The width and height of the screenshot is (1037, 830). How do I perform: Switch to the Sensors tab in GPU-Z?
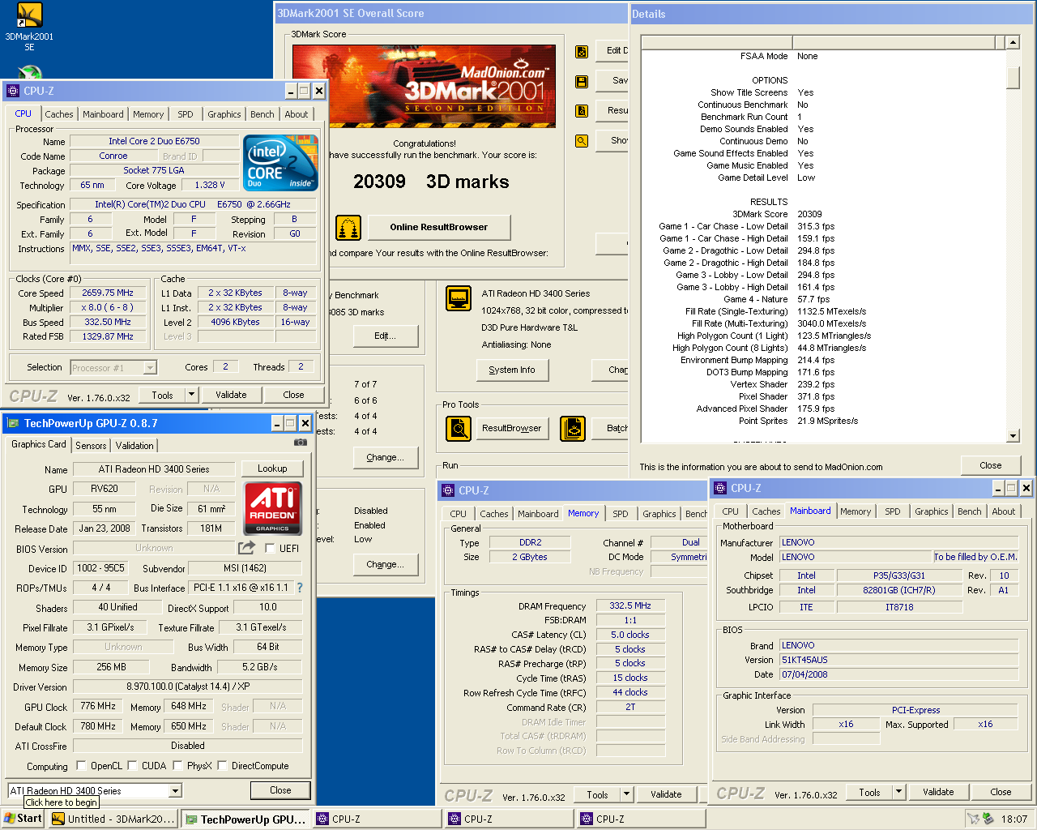tap(91, 446)
